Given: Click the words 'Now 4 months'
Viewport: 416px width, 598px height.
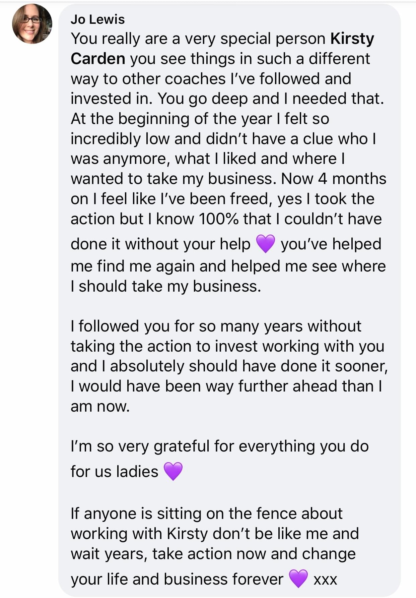Looking at the screenshot, I should (333, 179).
